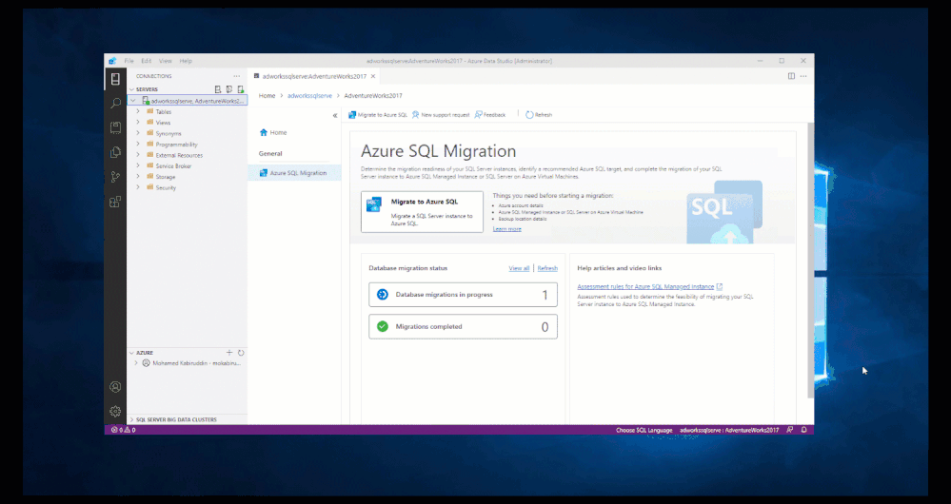Click the dashboard vertical scrollbar
The height and width of the screenshot is (504, 951).
click(810, 261)
